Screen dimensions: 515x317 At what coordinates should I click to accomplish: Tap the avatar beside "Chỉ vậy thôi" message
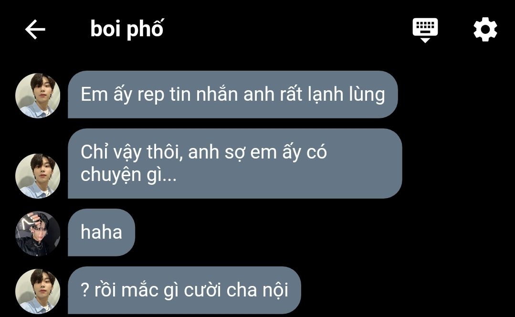pos(38,176)
